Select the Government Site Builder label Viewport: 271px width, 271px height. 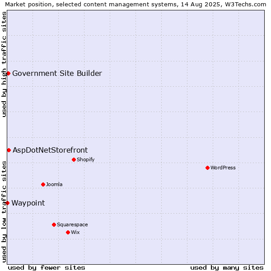[x=57, y=73]
